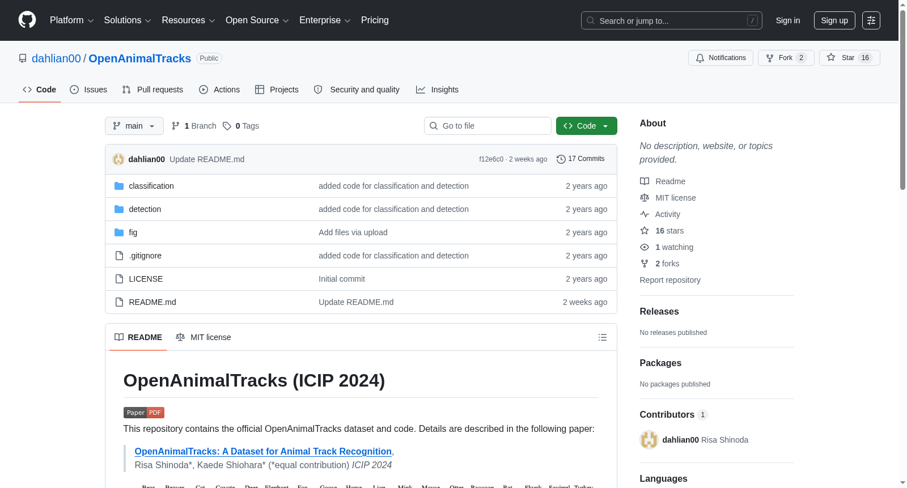907x488 pixels.
Task: Switch to the Pull requests tab
Action: coord(152,90)
